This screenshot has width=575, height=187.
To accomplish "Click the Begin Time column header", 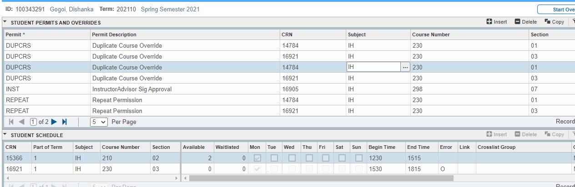I will (382, 147).
